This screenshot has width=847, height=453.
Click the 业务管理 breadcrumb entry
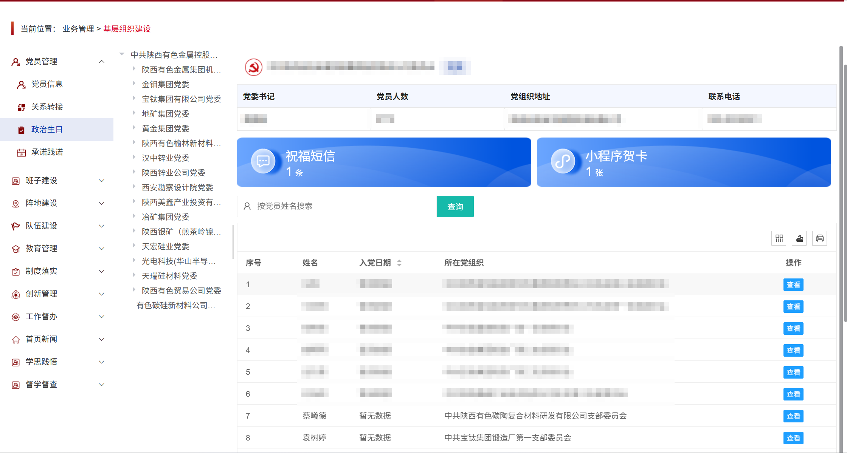[78, 28]
